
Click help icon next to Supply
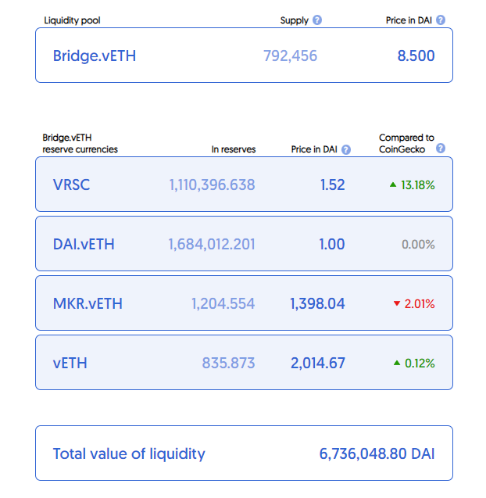316,20
